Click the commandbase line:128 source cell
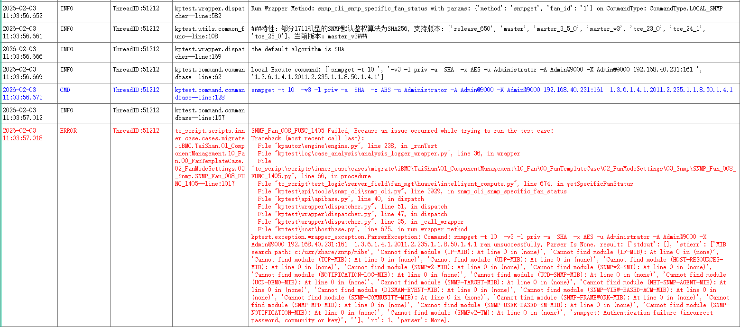The image size is (740, 327). (x=210, y=93)
